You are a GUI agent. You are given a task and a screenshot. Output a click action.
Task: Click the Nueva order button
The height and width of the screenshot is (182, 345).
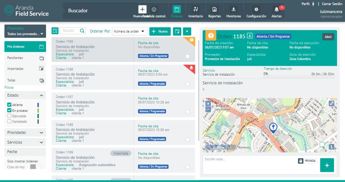point(160,31)
